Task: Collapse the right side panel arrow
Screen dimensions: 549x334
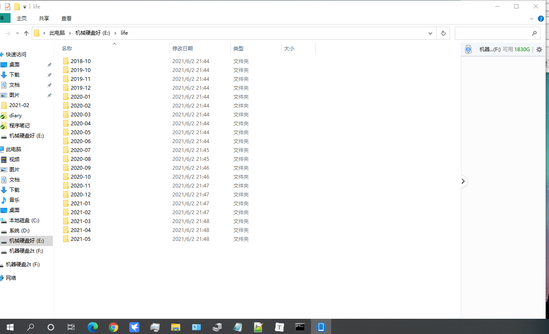Action: (463, 181)
